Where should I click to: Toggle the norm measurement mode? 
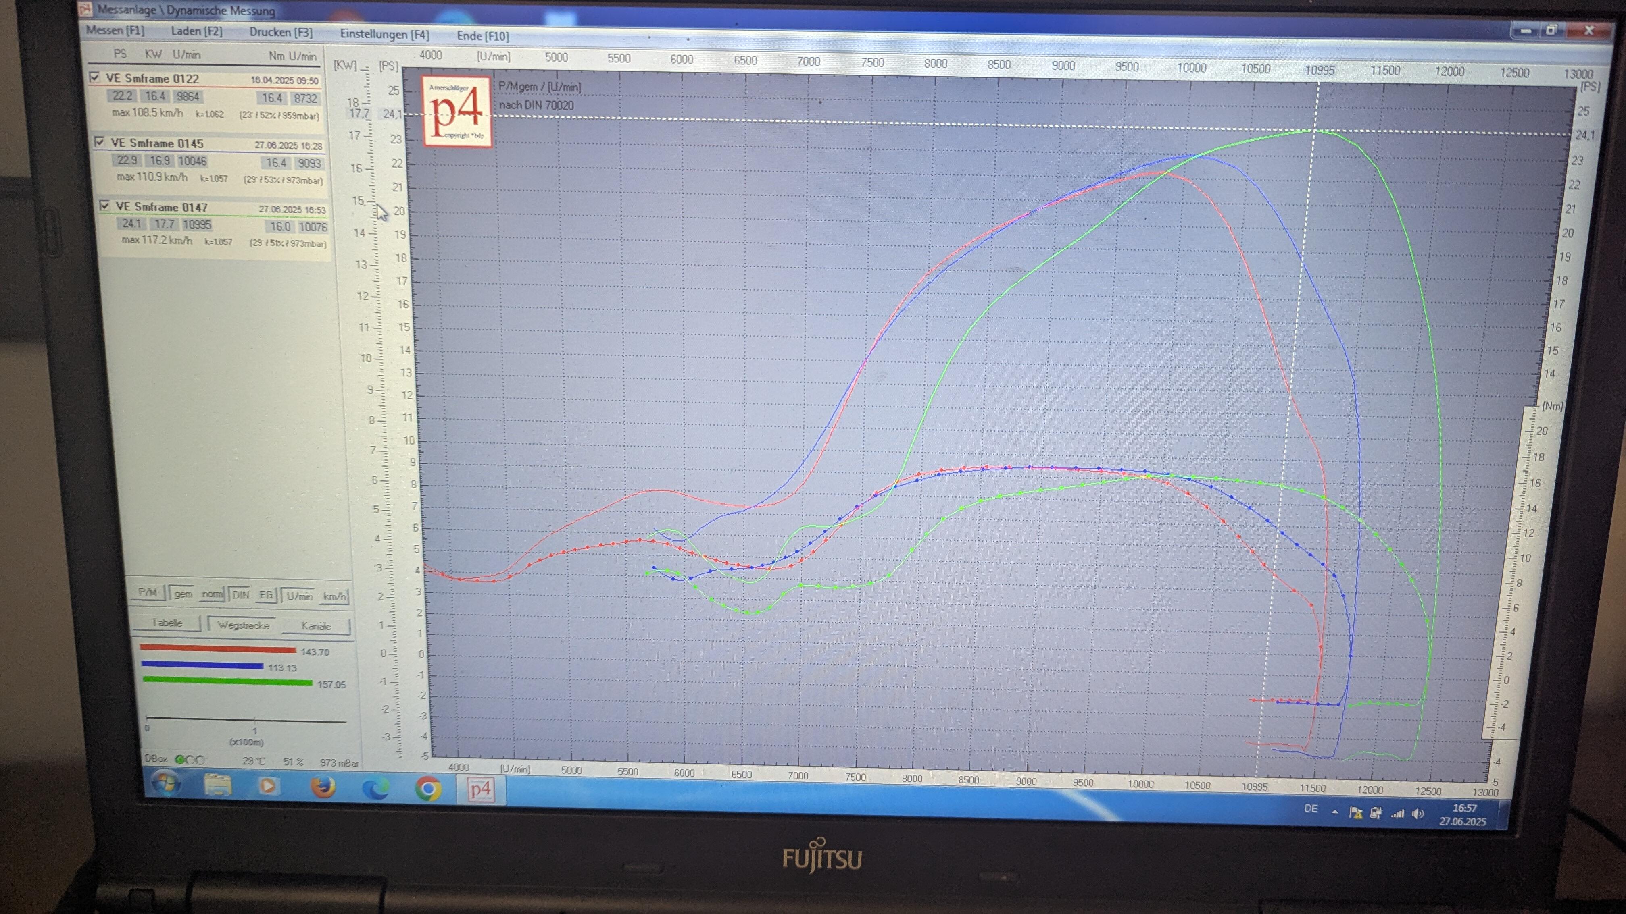tap(212, 594)
